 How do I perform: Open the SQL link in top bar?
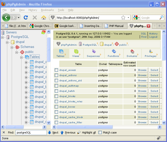point(143,34)
